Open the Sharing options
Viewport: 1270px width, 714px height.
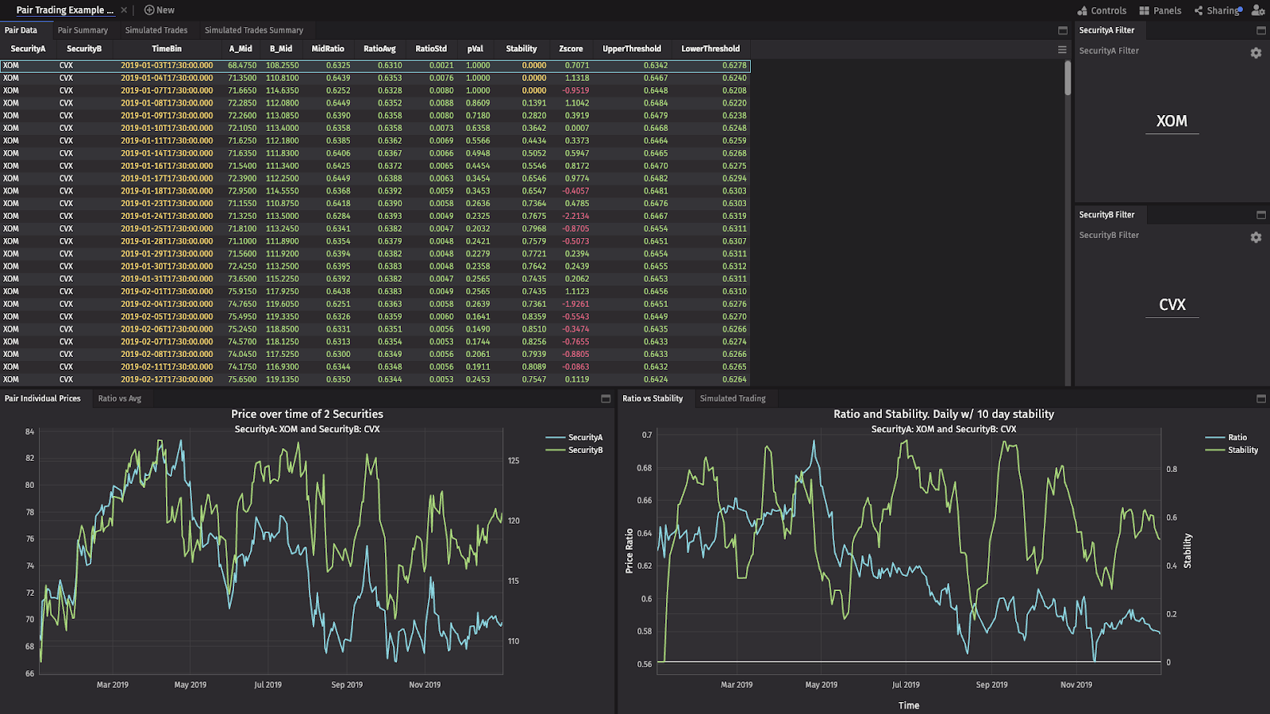(1218, 10)
